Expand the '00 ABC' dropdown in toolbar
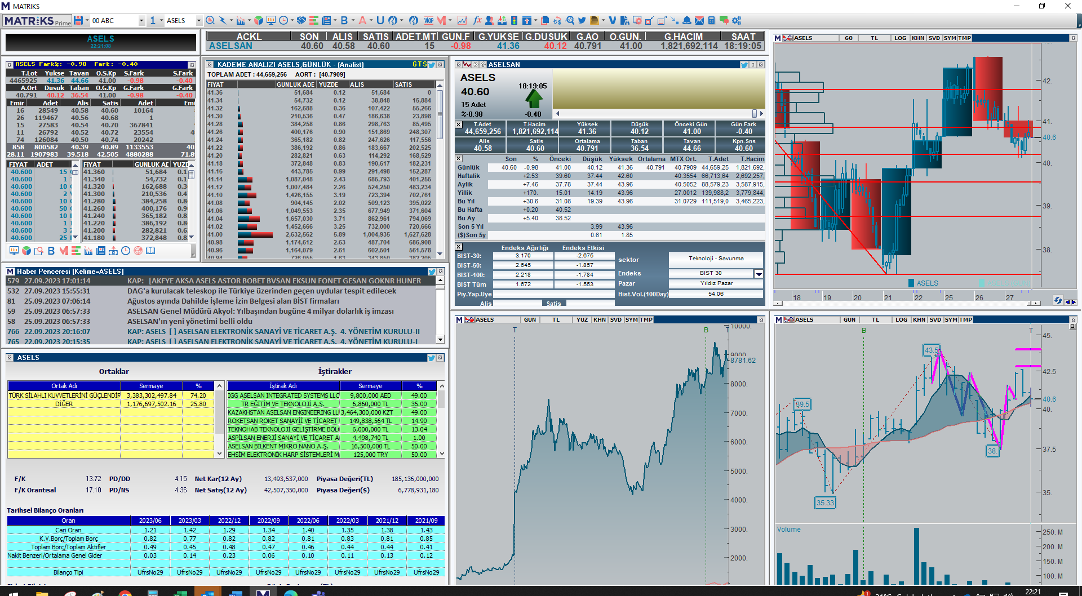This screenshot has height=596, width=1082. pos(141,20)
